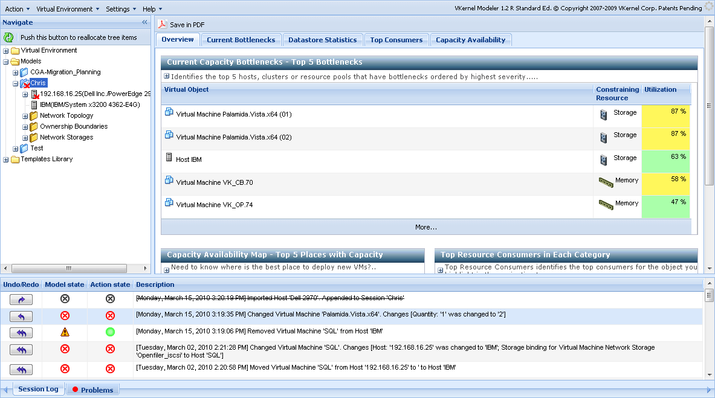Click the server icon of 192.168.16.25 host

pos(34,94)
